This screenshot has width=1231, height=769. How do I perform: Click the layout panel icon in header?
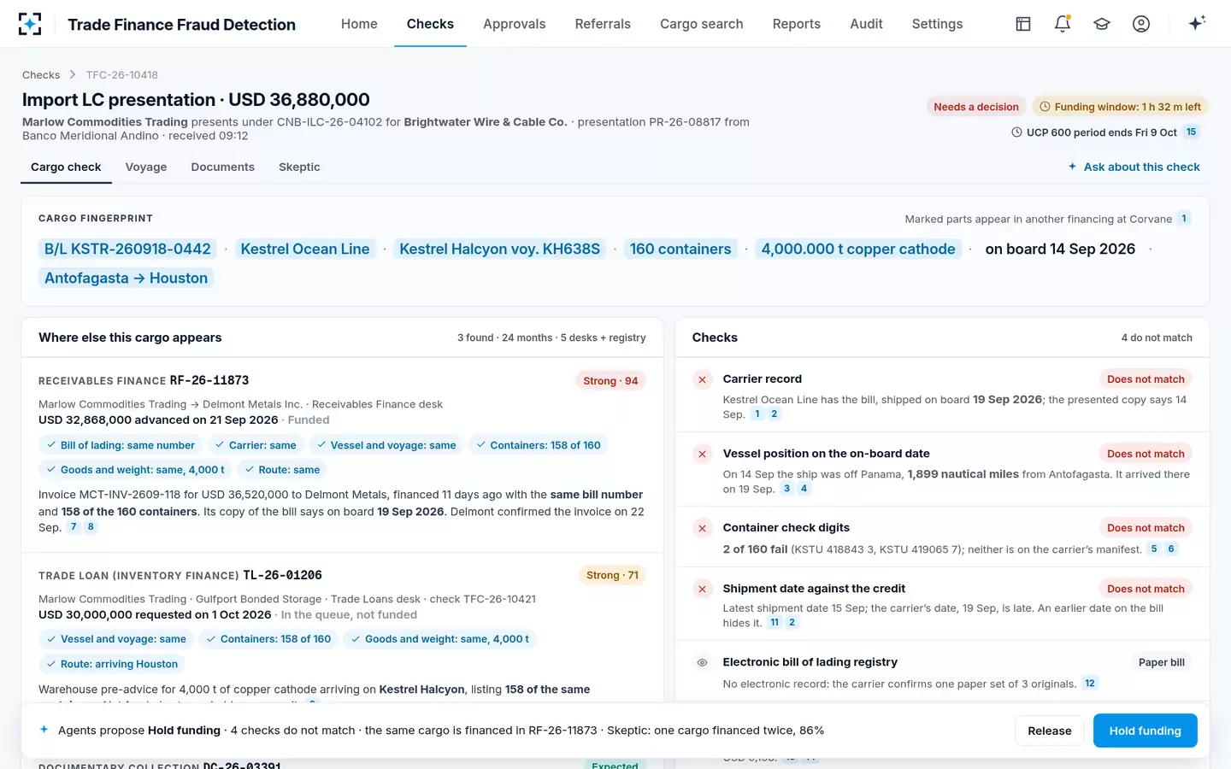tap(1023, 24)
